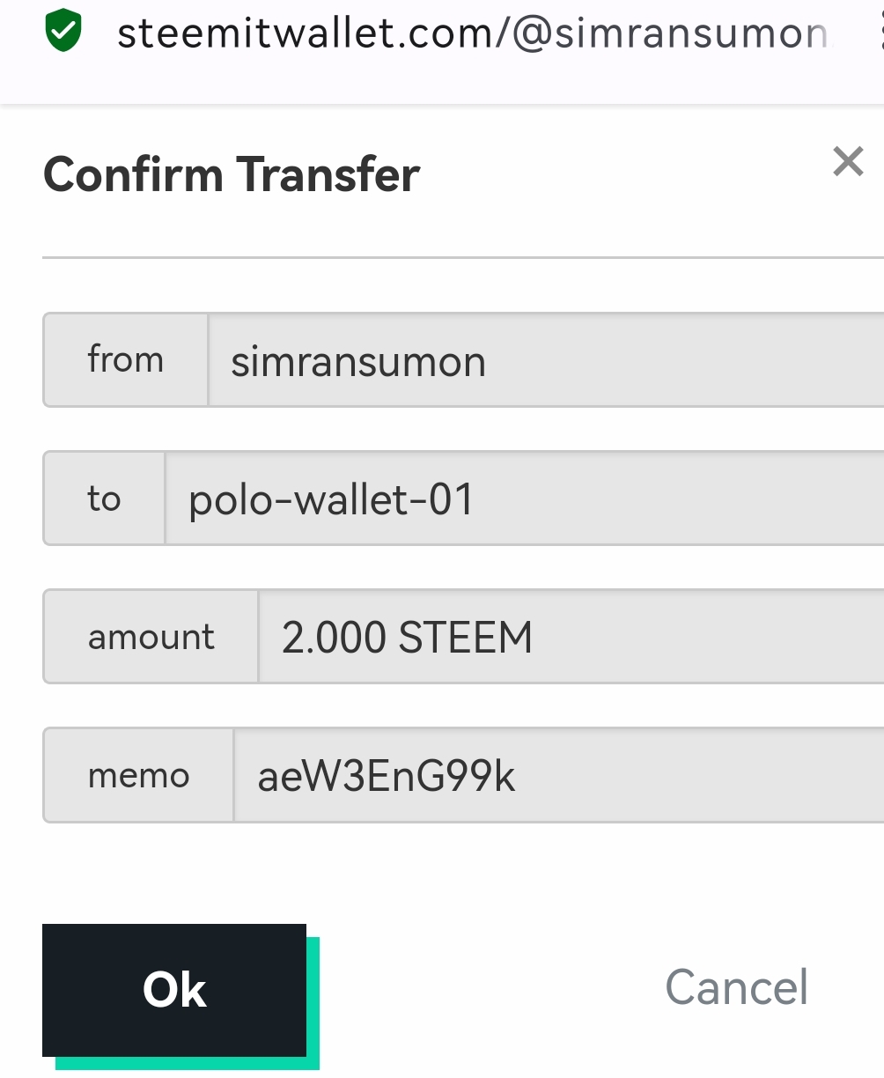Close the Confirm Transfer dialog with X
The width and height of the screenshot is (884, 1078).
click(848, 161)
